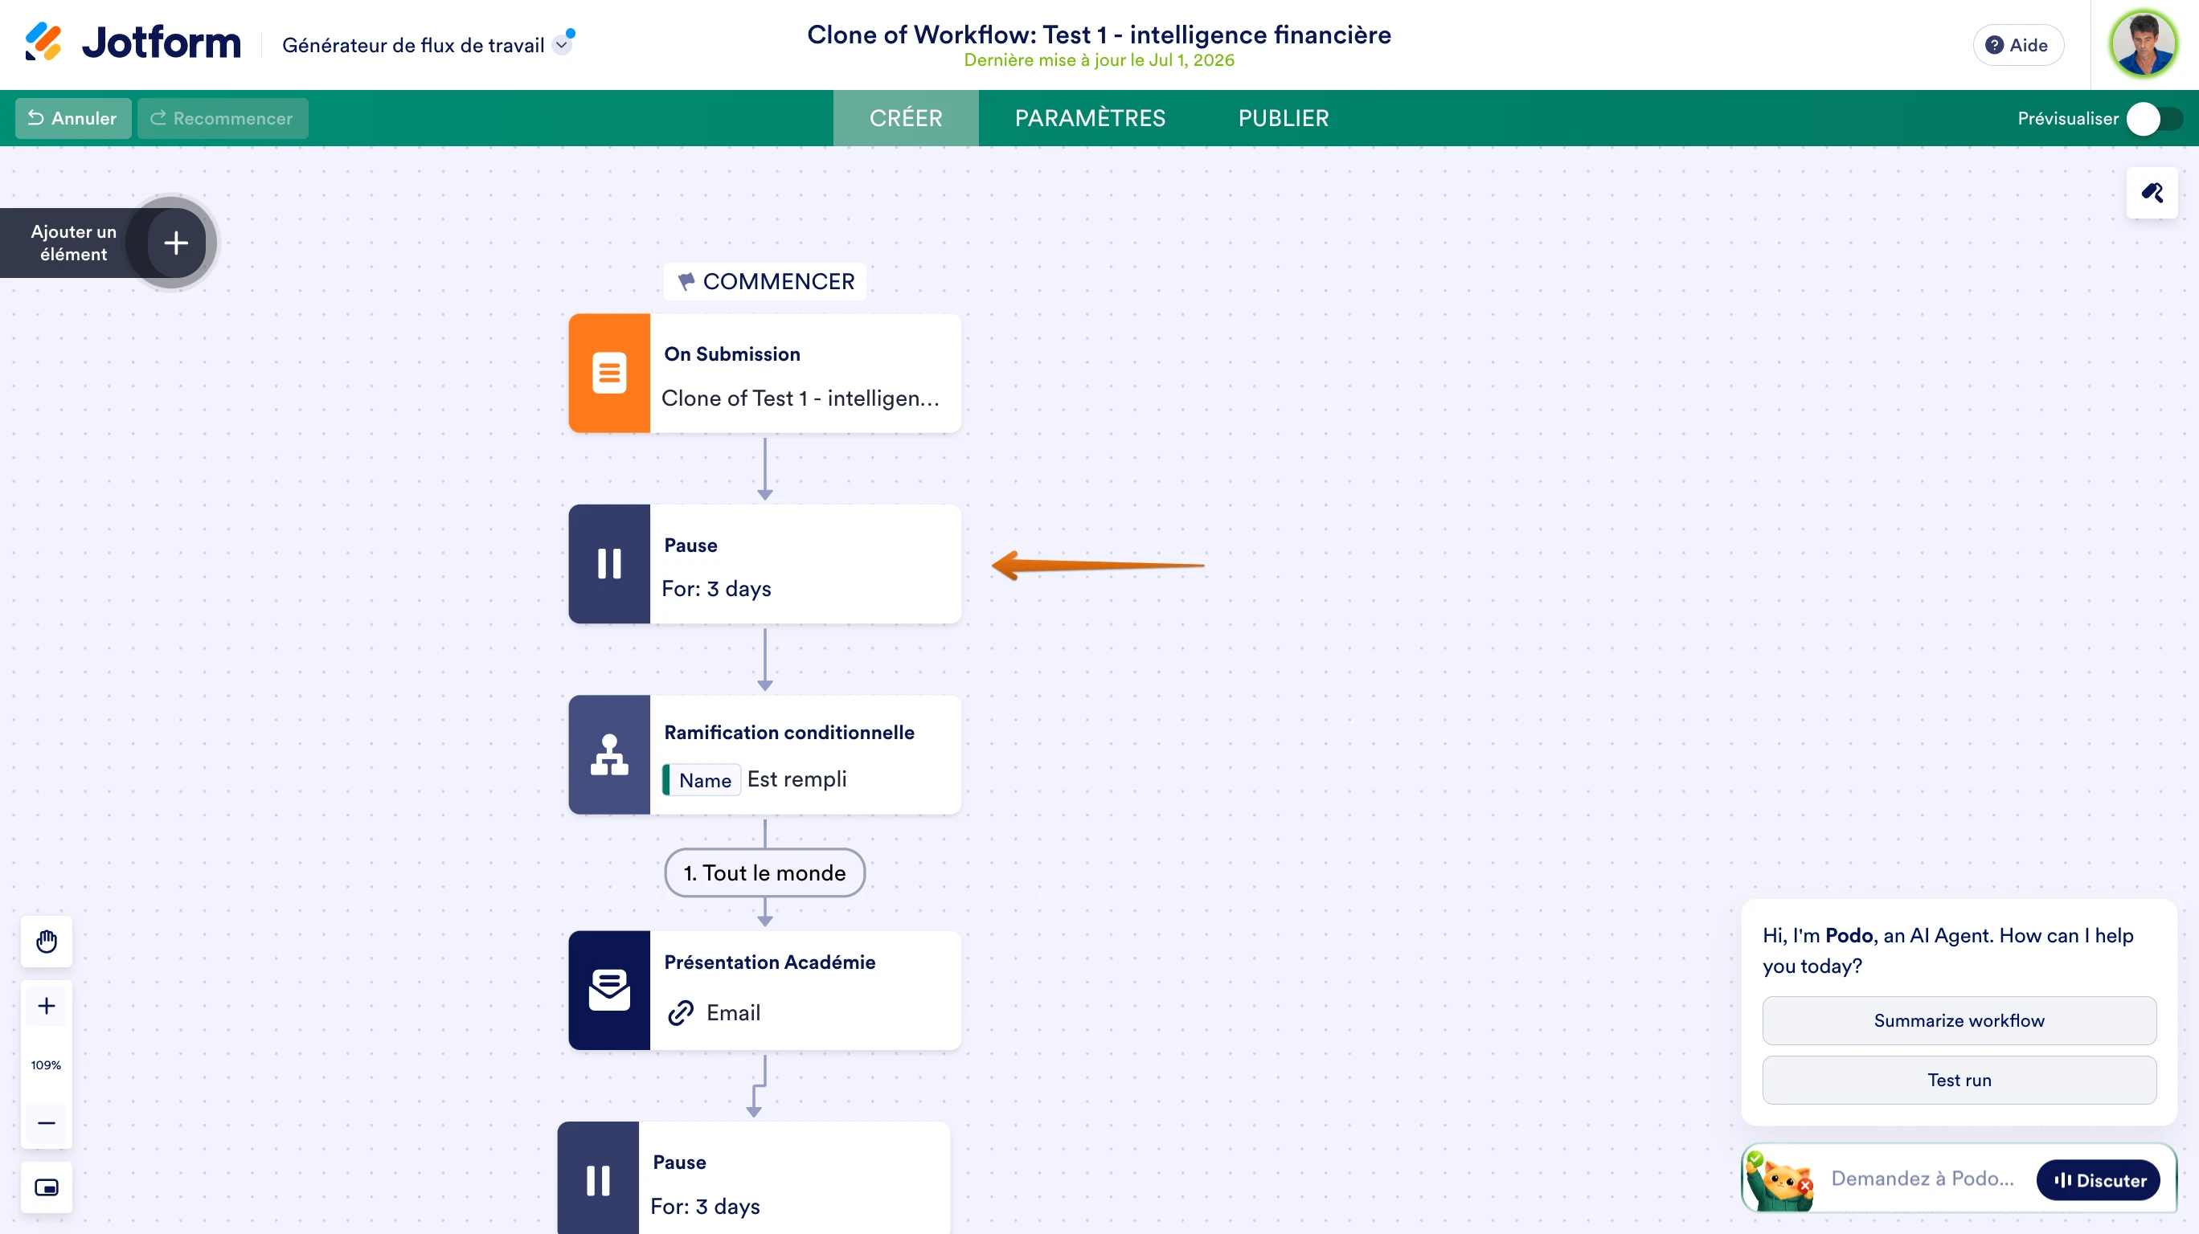This screenshot has width=2199, height=1234.
Task: Open the Générateur de flux de travail dropdown
Action: 562,44
